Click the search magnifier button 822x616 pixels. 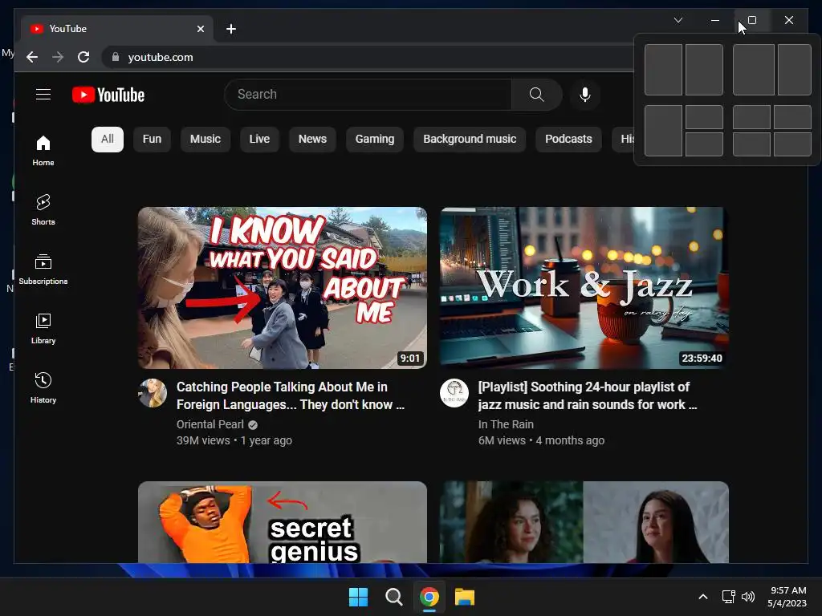(536, 95)
